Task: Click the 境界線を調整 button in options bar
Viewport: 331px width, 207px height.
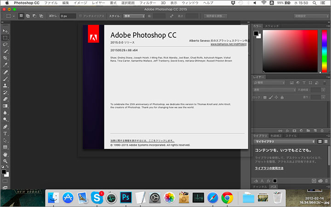Action: (x=216, y=16)
